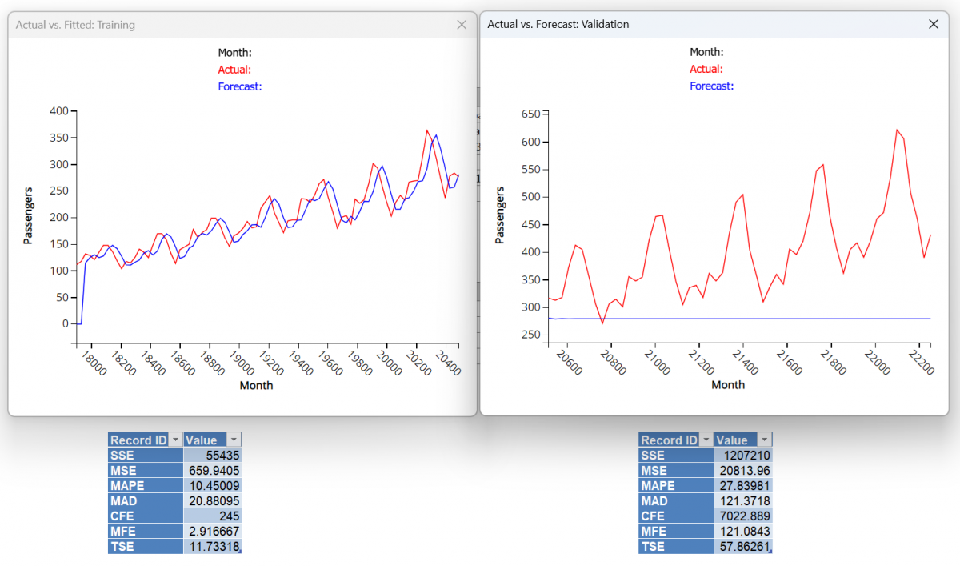The width and height of the screenshot is (960, 566).
Task: Click the 245 CFE value cell
Action: click(x=212, y=516)
